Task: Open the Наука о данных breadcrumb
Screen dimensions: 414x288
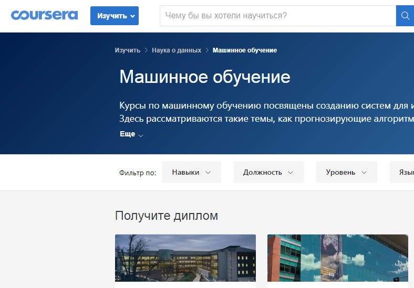Action: click(177, 50)
